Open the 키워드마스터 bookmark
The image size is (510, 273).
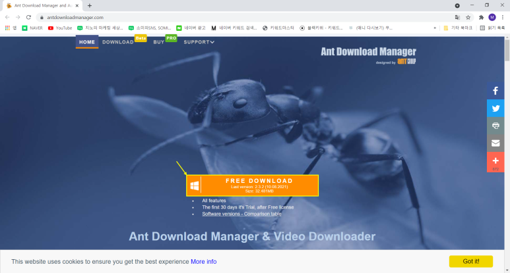tap(278, 28)
